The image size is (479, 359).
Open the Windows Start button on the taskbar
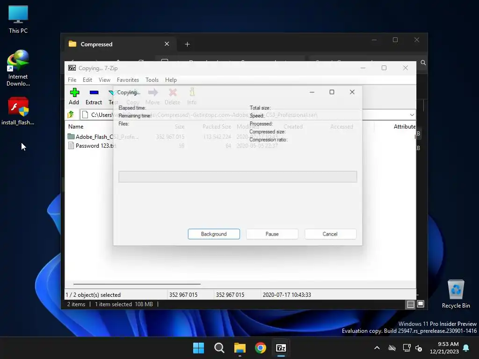pos(198,348)
